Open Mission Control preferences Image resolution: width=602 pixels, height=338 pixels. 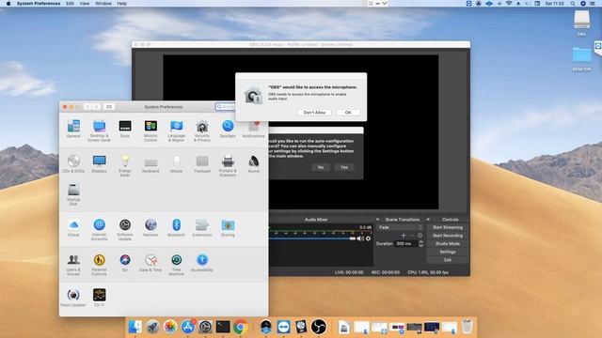[x=150, y=131]
